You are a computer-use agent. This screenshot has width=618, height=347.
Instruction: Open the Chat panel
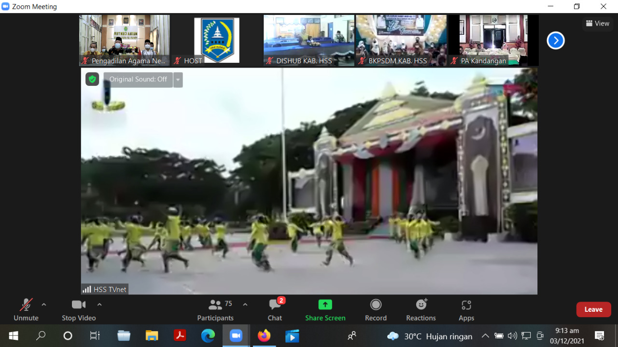(x=275, y=309)
